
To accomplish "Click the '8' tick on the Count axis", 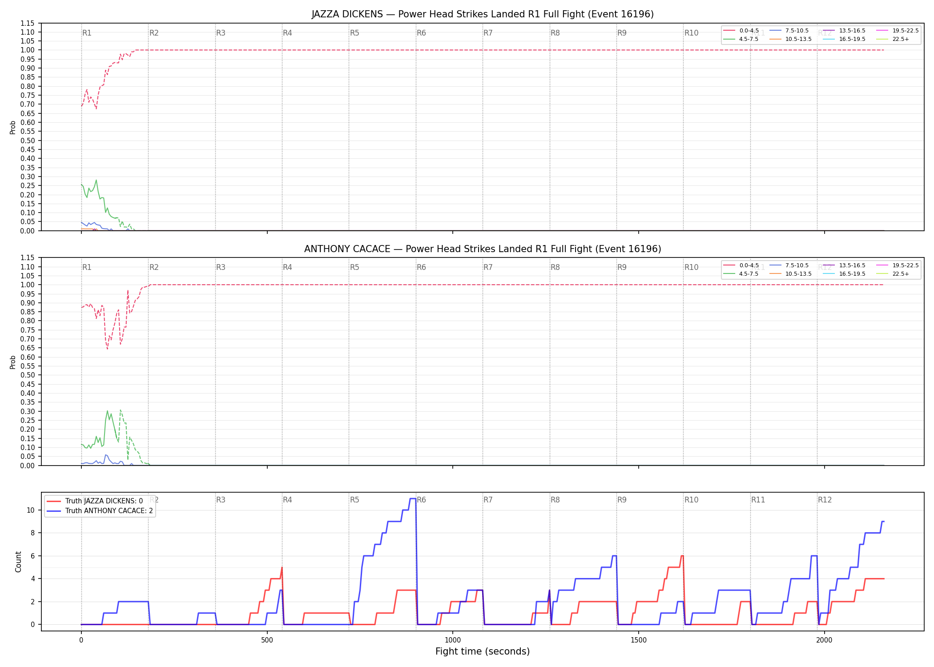I will point(32,533).
